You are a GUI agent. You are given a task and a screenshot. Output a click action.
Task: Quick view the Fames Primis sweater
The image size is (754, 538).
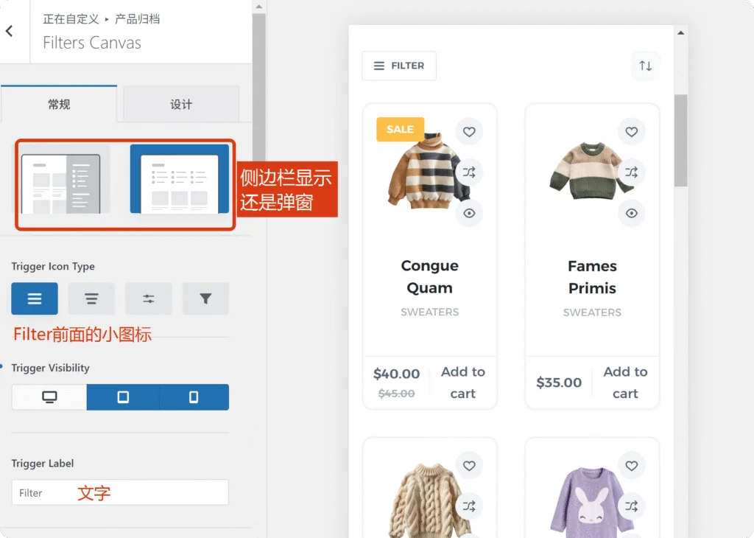(631, 213)
